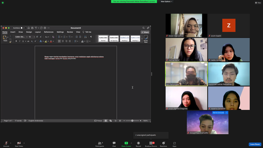The height and width of the screenshot is (148, 263).
Task: Apply superscript formatting
Action: pyautogui.click(x=35, y=41)
